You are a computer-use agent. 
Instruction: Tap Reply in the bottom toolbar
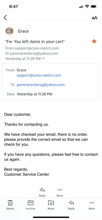click(x=71, y=205)
